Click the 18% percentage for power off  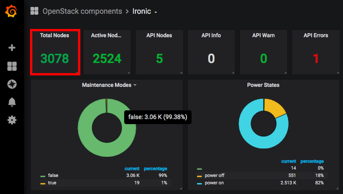[319, 175]
